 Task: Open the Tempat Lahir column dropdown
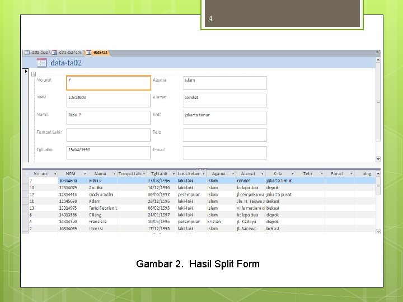[144, 174]
